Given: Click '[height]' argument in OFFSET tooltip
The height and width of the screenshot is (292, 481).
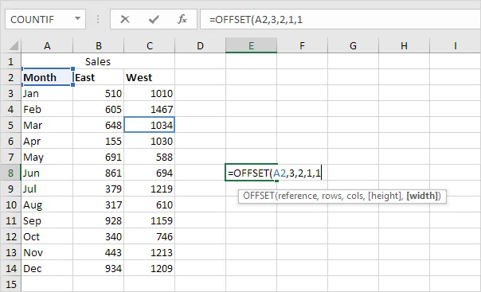Looking at the screenshot, I should tap(385, 196).
